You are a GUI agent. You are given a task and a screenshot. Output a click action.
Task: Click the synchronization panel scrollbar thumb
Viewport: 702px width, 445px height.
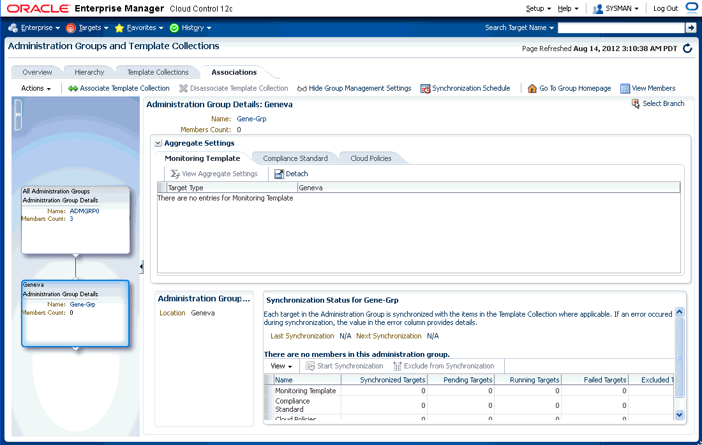pyautogui.click(x=679, y=358)
